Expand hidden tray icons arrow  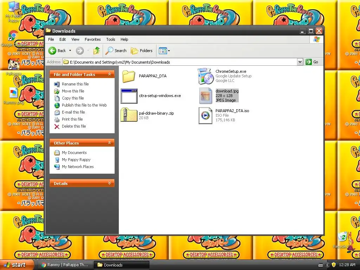coord(328,265)
